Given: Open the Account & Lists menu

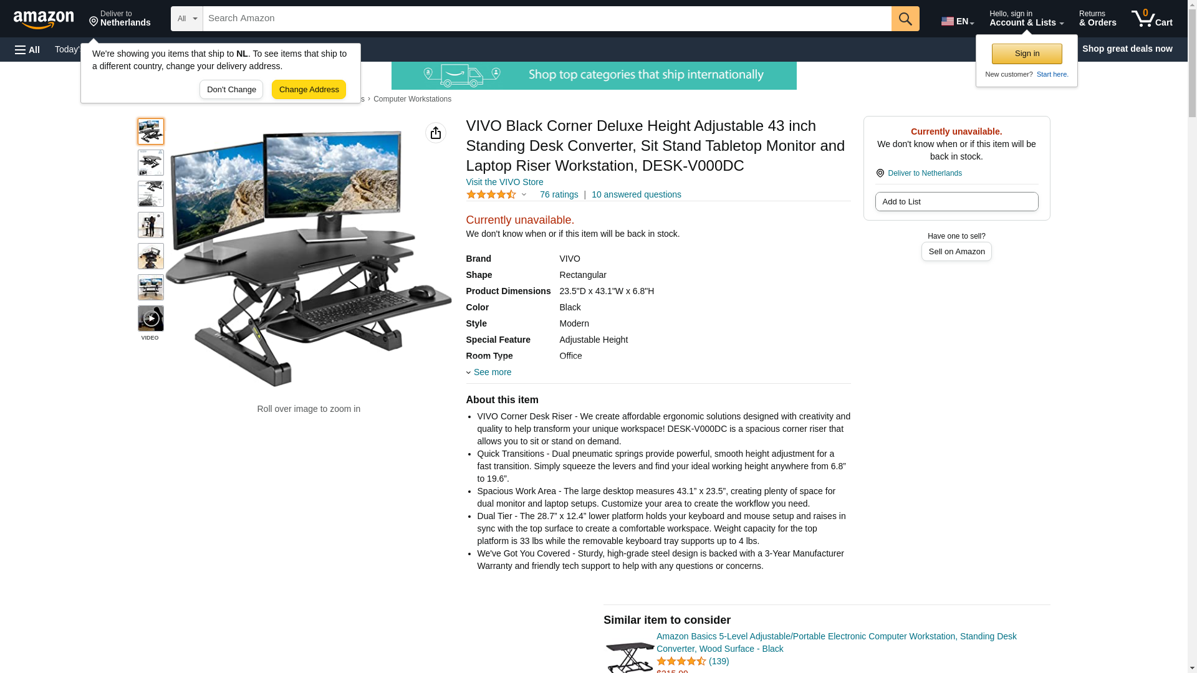Looking at the screenshot, I should [x=1026, y=19].
